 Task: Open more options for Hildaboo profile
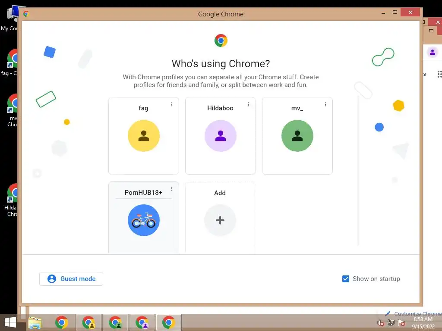(x=248, y=104)
